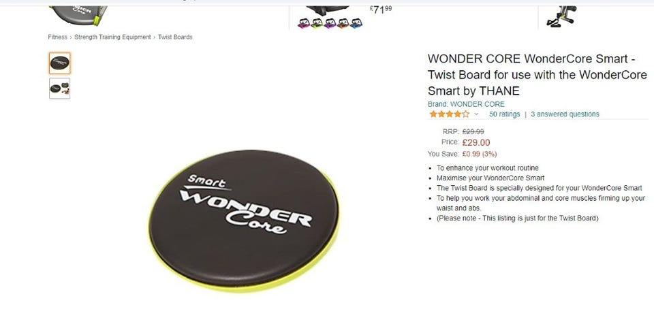The height and width of the screenshot is (322, 654).
Task: Click the main Wonder Core twist board image
Action: point(244,220)
